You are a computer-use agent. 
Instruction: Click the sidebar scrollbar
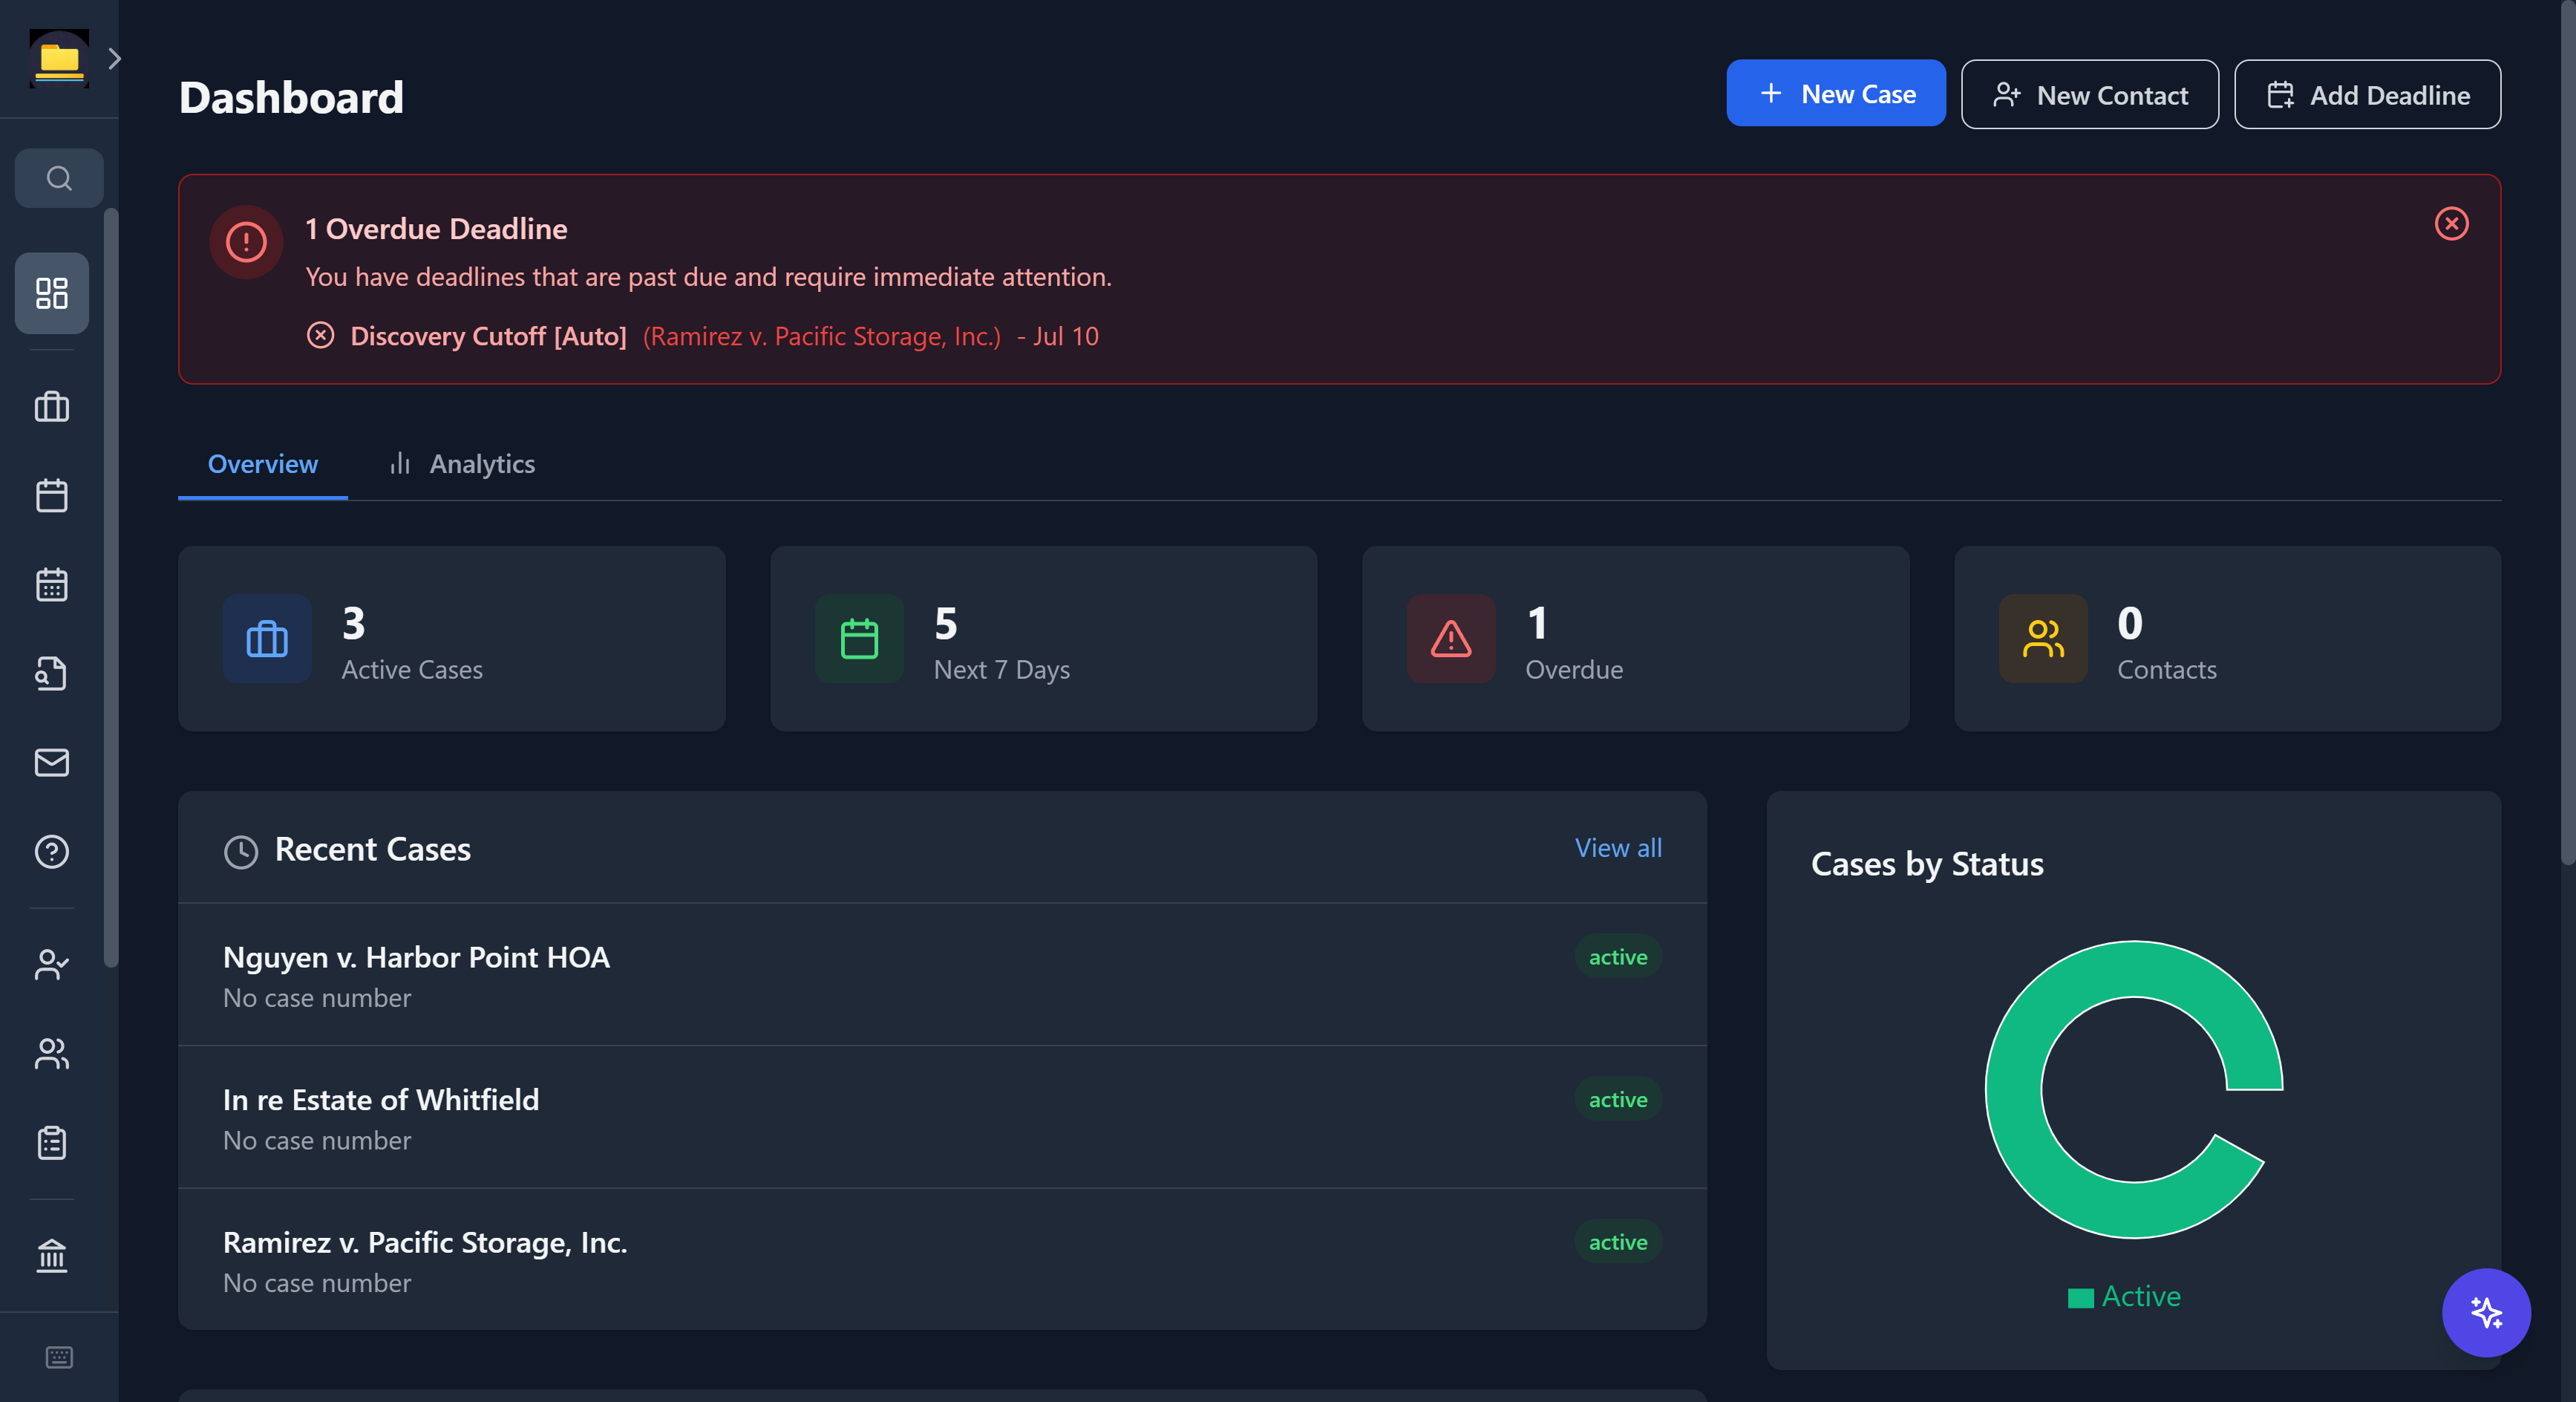tap(111, 587)
